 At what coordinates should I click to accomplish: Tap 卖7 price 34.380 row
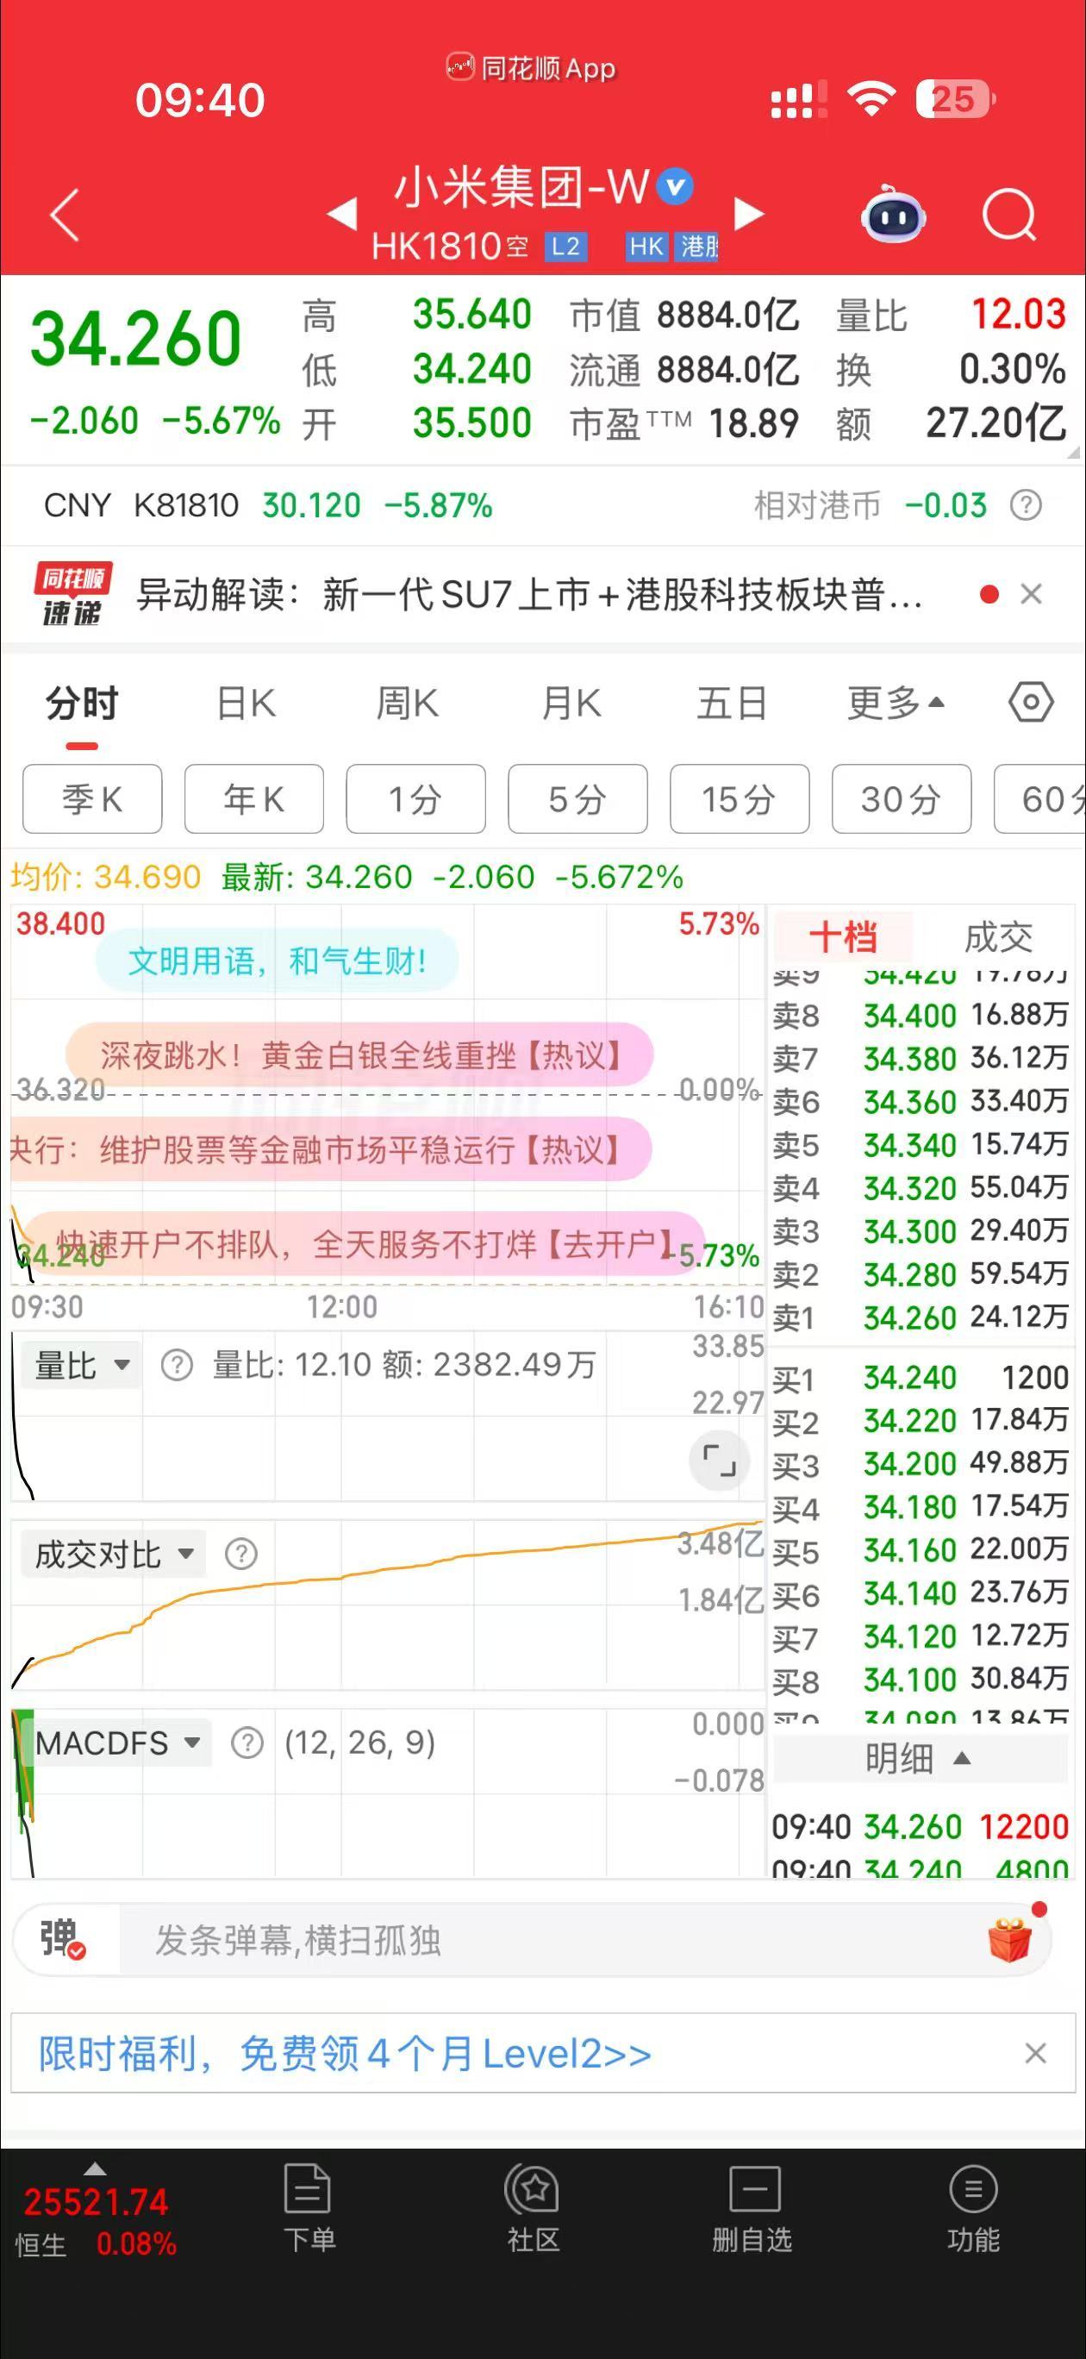(x=921, y=1059)
